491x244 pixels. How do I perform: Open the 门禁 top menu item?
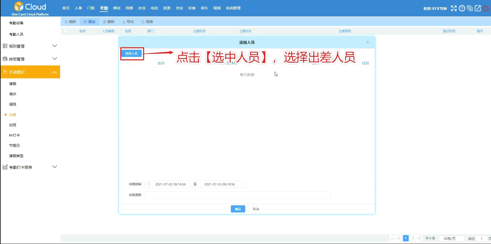(x=91, y=8)
